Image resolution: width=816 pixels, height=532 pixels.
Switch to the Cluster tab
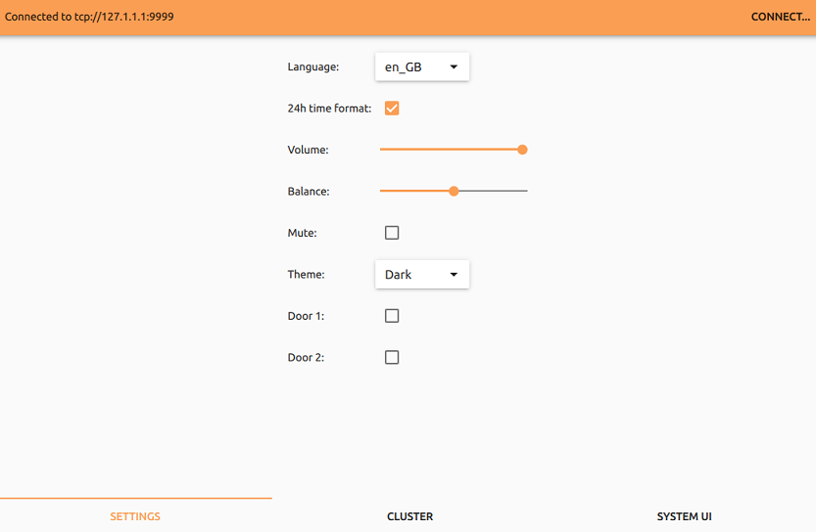point(409,516)
